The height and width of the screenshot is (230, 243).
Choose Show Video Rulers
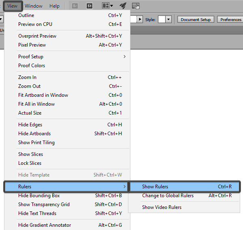[184, 207]
